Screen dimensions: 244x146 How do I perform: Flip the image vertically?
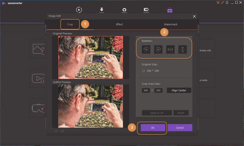point(183,50)
